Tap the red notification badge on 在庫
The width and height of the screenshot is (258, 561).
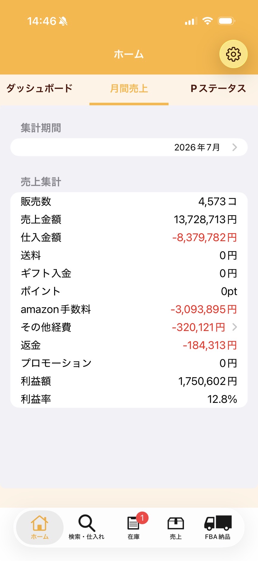click(142, 518)
